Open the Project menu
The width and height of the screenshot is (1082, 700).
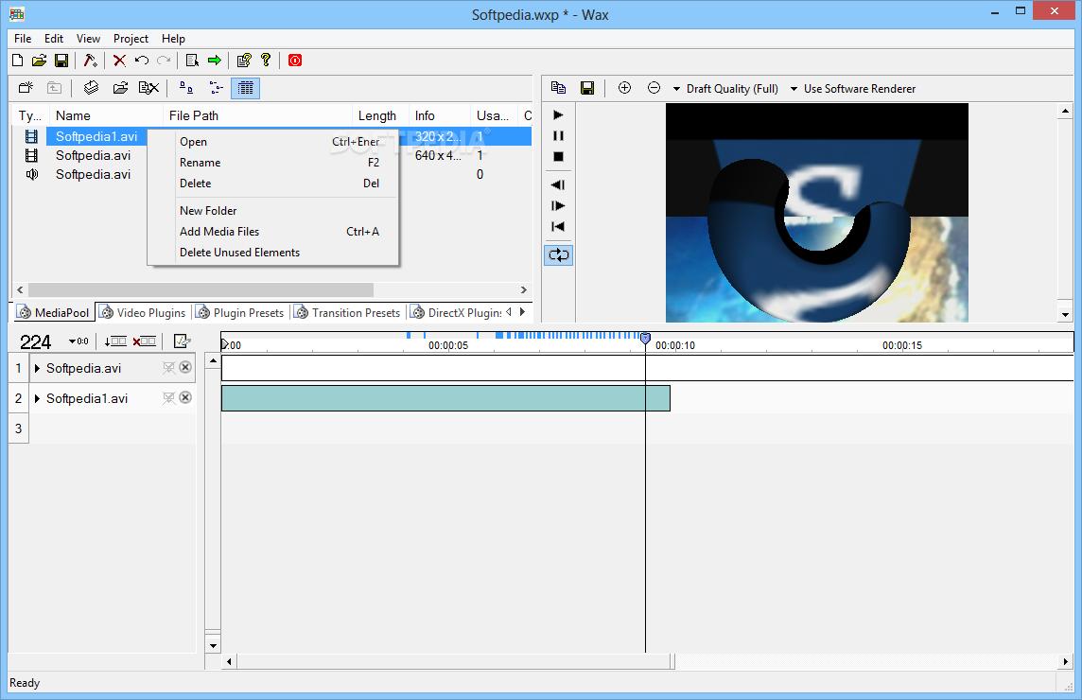click(131, 39)
